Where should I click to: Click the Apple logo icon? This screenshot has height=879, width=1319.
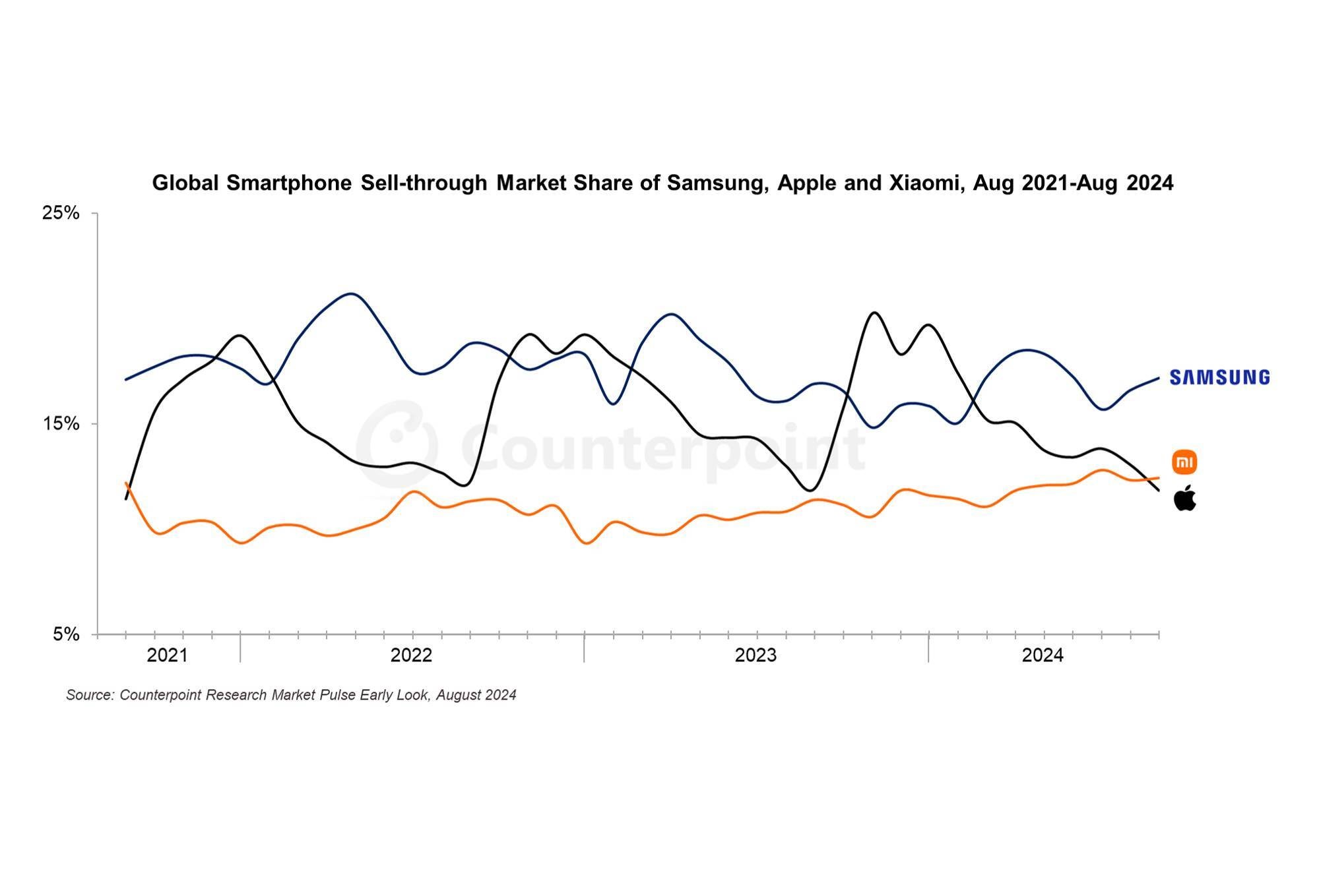1196,500
